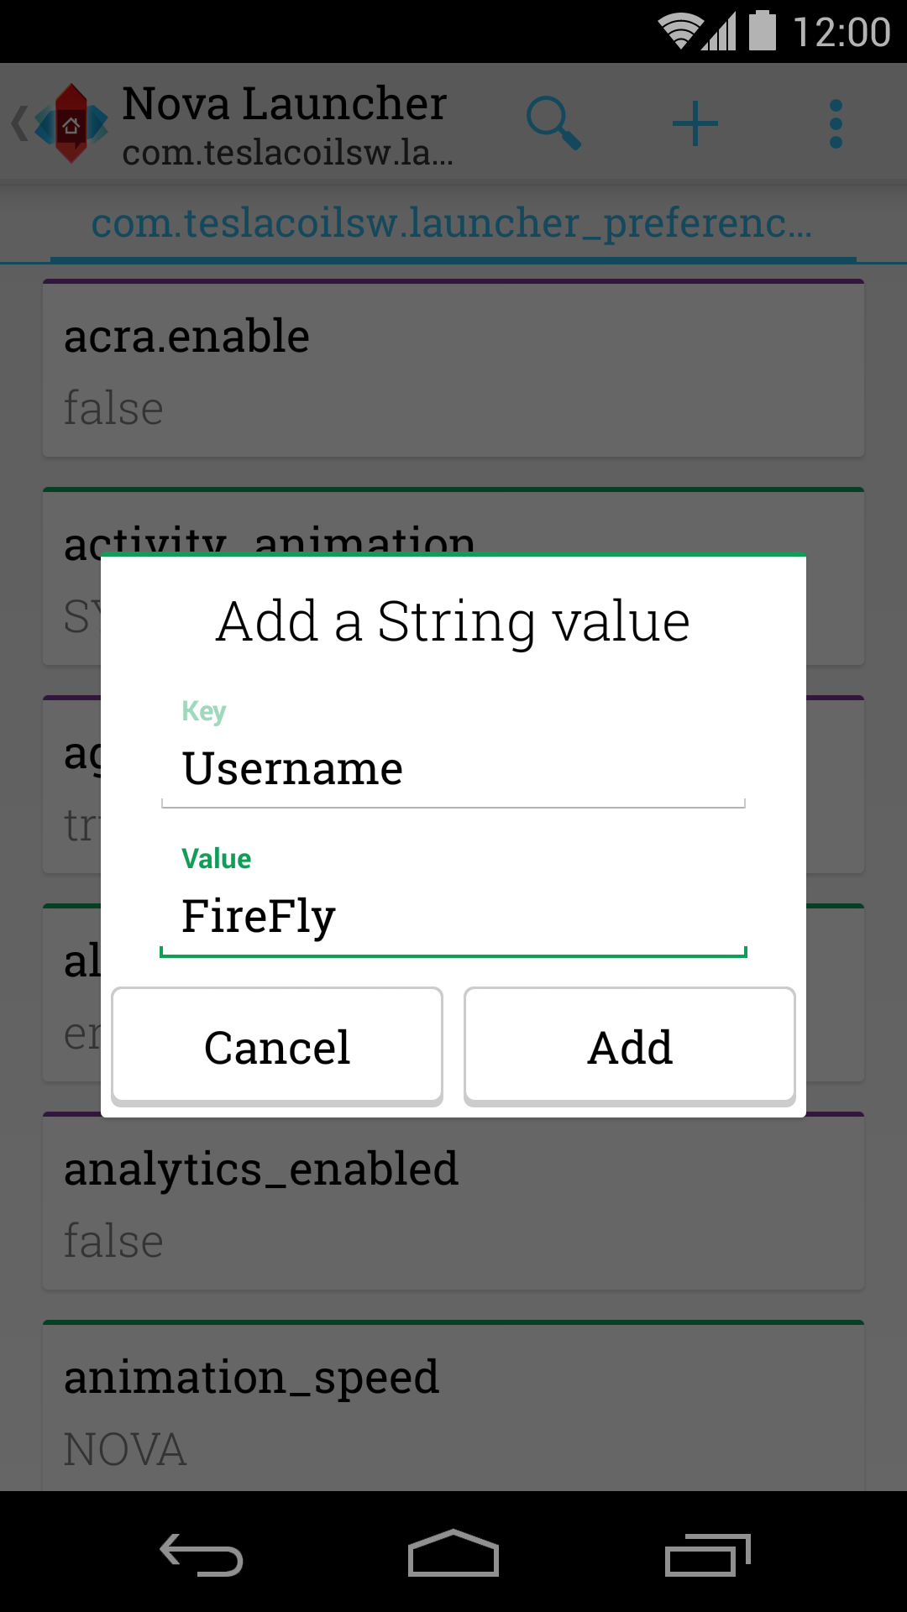Open the three-dot overflow menu

click(x=836, y=123)
